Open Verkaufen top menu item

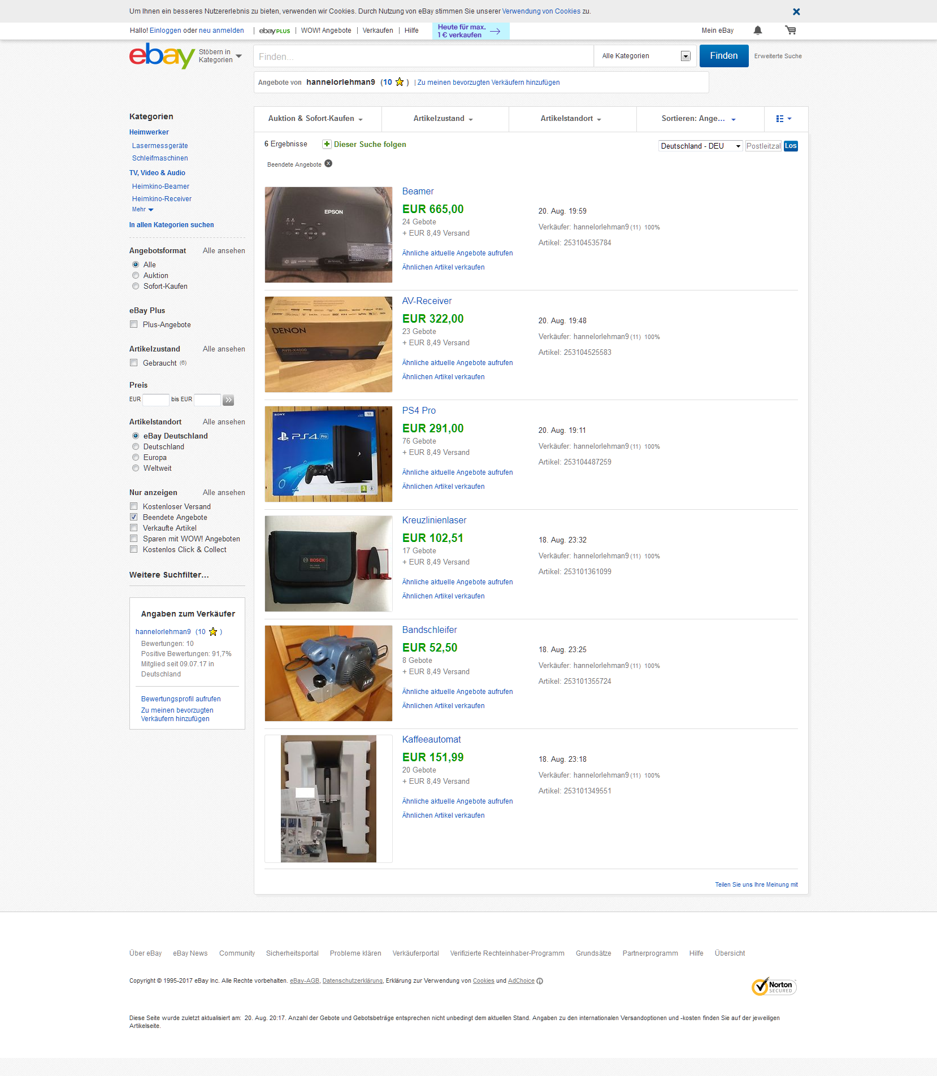coord(378,31)
